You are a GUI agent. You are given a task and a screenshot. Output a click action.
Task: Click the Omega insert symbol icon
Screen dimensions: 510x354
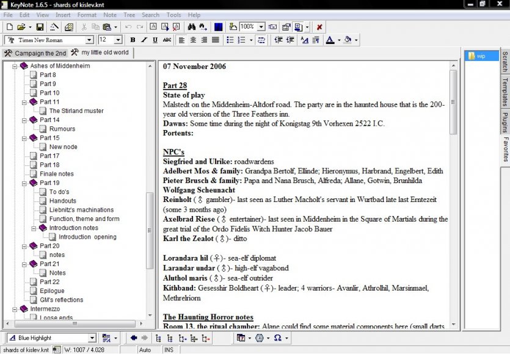tap(277, 338)
